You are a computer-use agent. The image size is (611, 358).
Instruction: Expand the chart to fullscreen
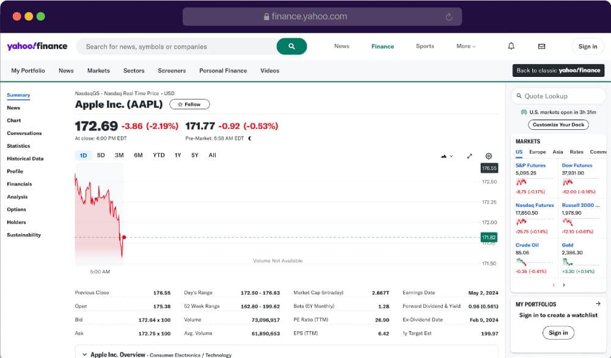pos(471,156)
